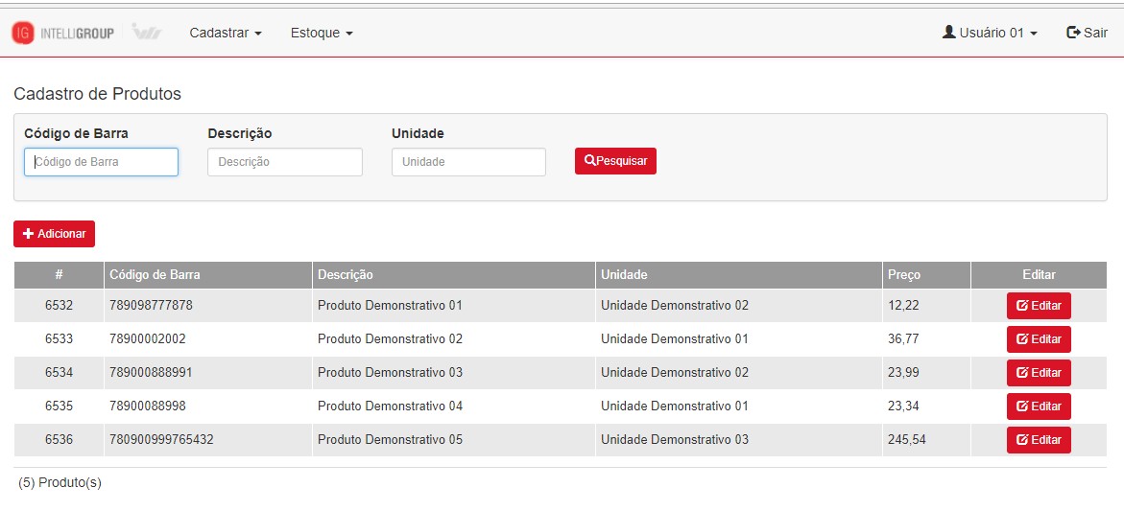The height and width of the screenshot is (511, 1124).
Task: Click the magnifier icon on Pesquisar
Action: [590, 161]
